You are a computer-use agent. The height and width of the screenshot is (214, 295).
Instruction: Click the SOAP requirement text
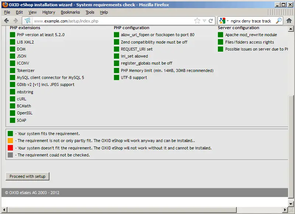(21, 120)
